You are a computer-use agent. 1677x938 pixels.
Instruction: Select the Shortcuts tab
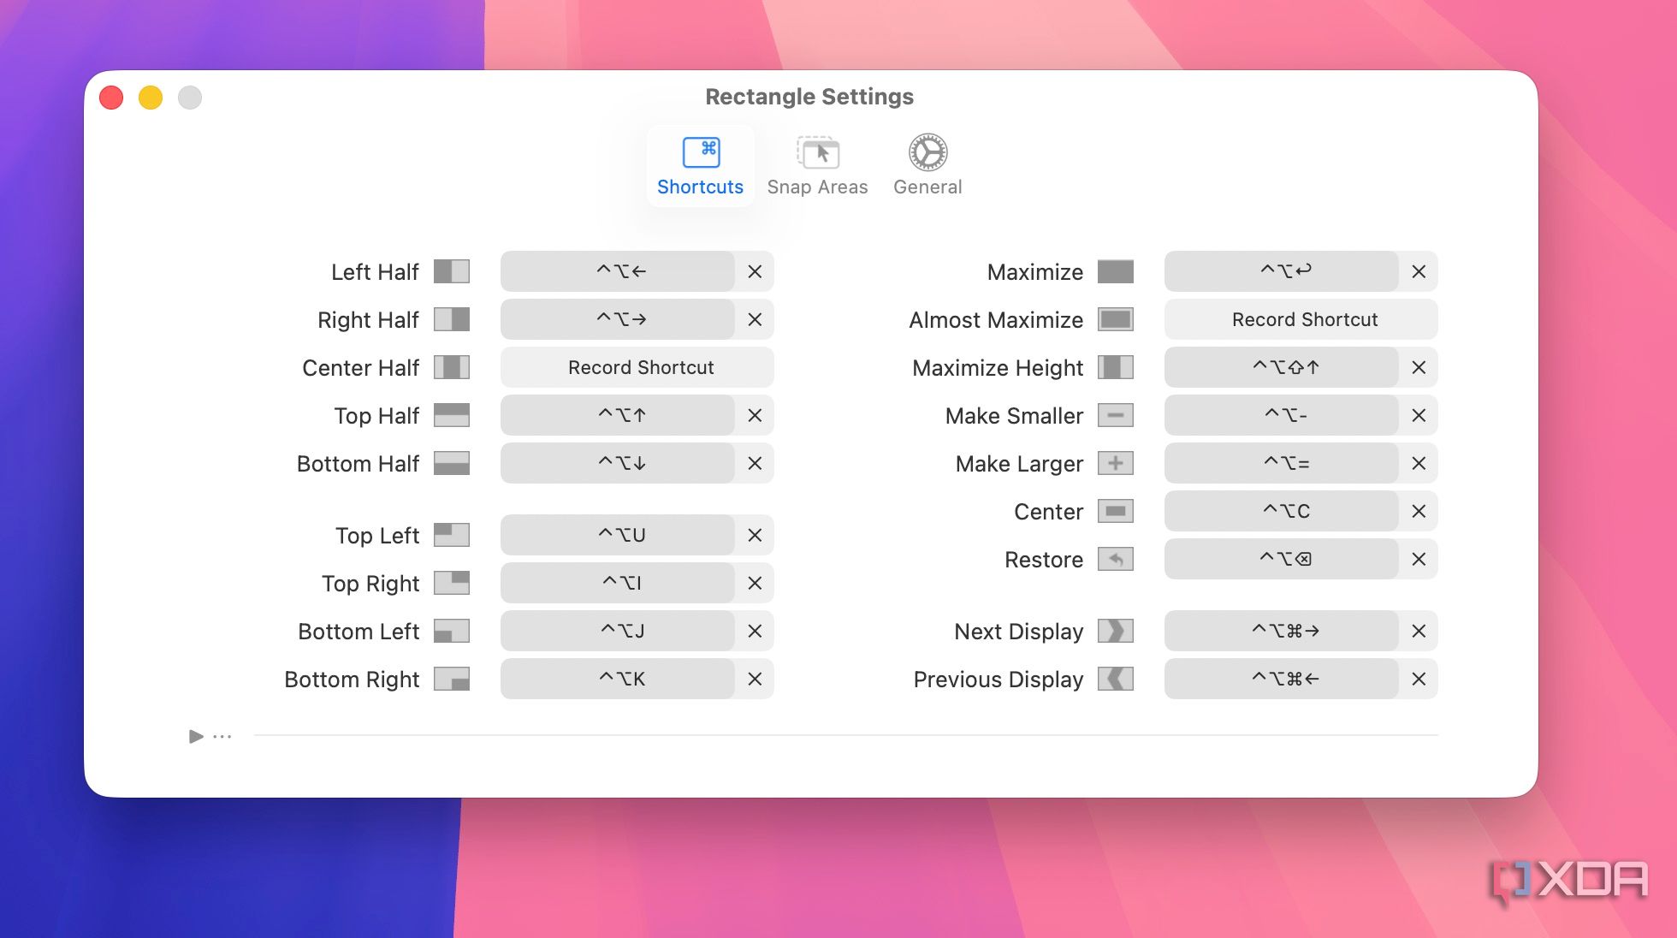click(700, 166)
